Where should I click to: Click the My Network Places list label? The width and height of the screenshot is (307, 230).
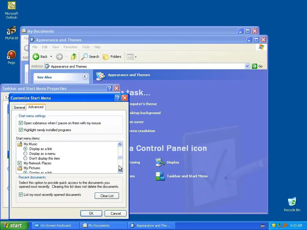tap(37, 163)
